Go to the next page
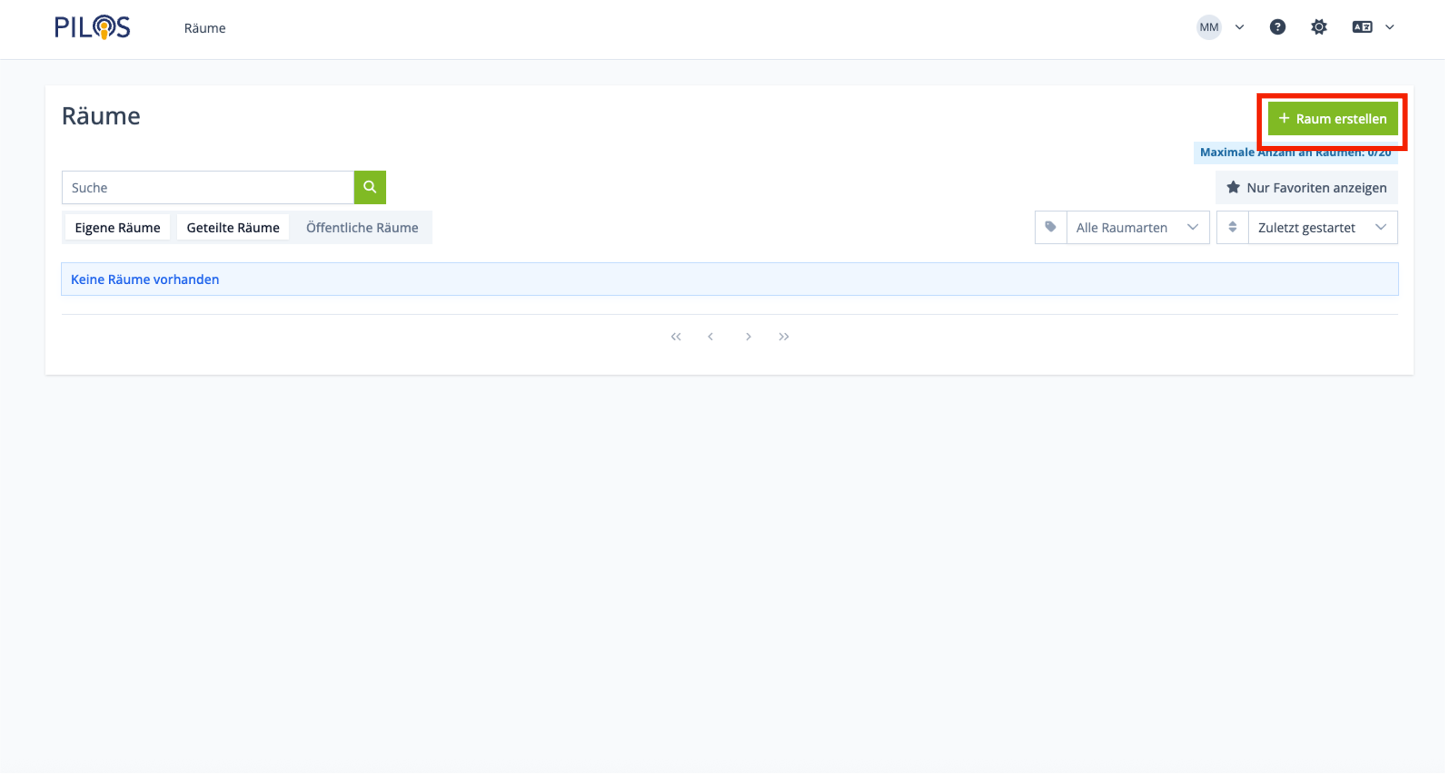Viewport: 1445px width, 774px height. click(749, 336)
